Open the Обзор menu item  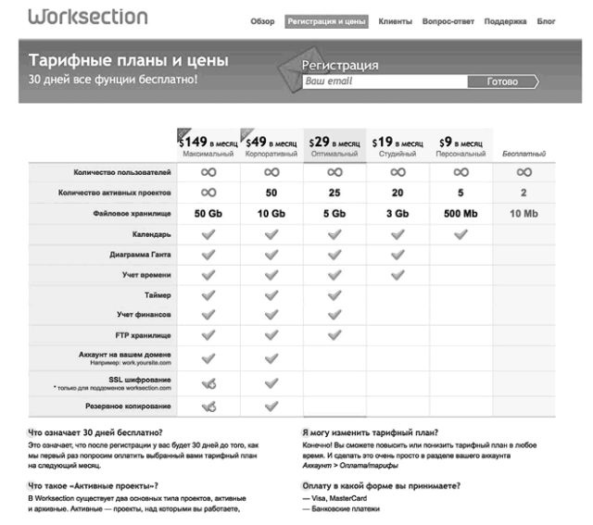(262, 21)
